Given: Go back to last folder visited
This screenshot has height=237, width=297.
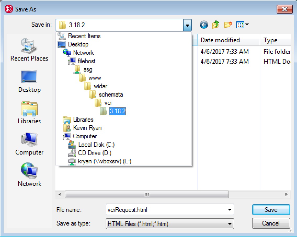Looking at the screenshot, I should click(x=204, y=25).
